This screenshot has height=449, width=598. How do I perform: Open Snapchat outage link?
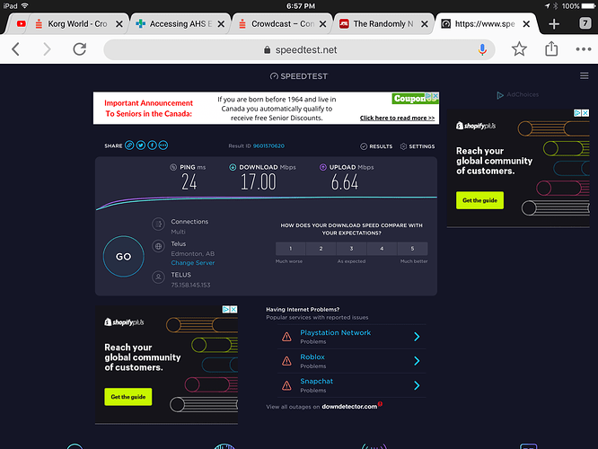pyautogui.click(x=317, y=381)
